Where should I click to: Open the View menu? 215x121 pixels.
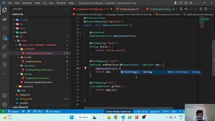(37, 3)
